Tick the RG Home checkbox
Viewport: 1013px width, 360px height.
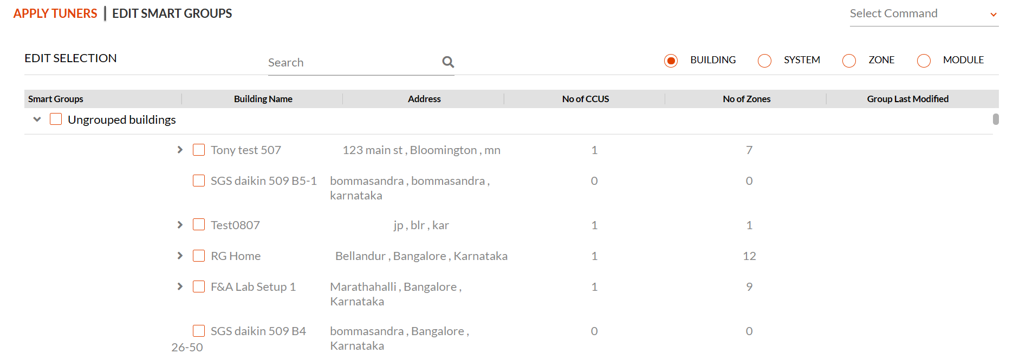pyautogui.click(x=199, y=256)
